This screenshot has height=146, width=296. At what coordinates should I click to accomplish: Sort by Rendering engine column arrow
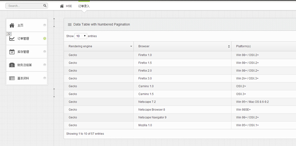coord(131,46)
